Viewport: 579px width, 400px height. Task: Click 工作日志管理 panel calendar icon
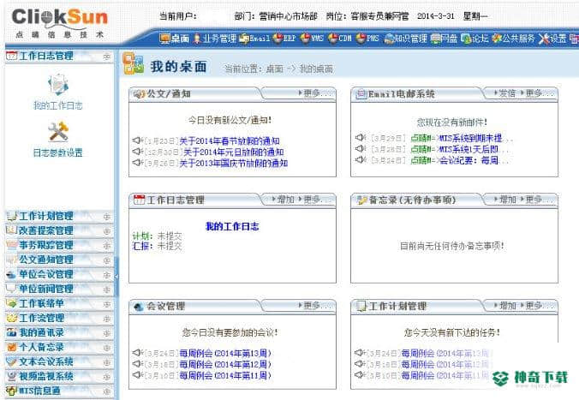(140, 200)
